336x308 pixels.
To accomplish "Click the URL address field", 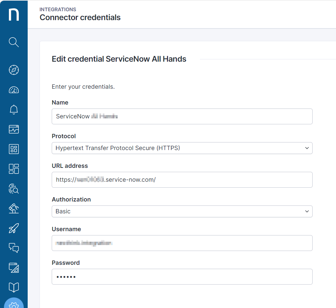I will (x=182, y=180).
